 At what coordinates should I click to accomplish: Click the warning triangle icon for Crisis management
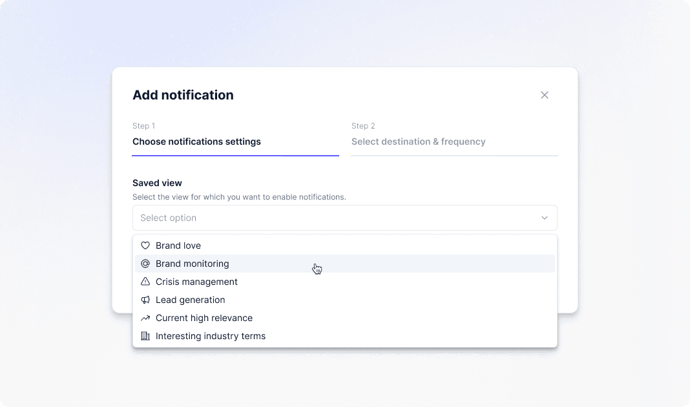tap(145, 282)
